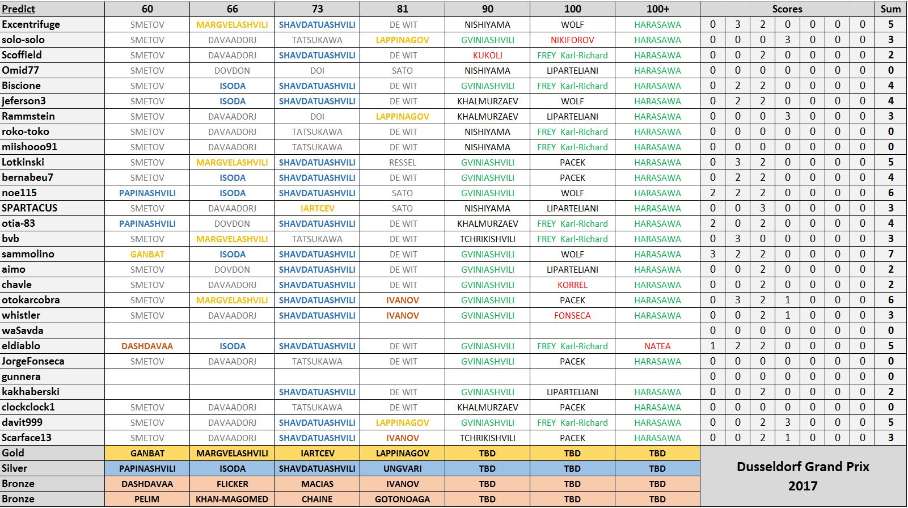Viewport: 908px width, 508px height.
Task: Select the JorgeFonseca name cell
Action: pos(52,361)
